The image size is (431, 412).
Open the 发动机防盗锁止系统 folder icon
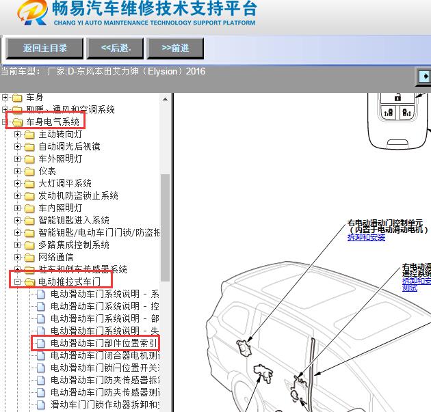pos(29,196)
